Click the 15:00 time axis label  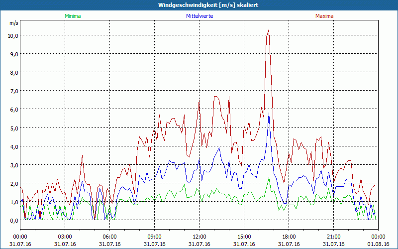244,237
